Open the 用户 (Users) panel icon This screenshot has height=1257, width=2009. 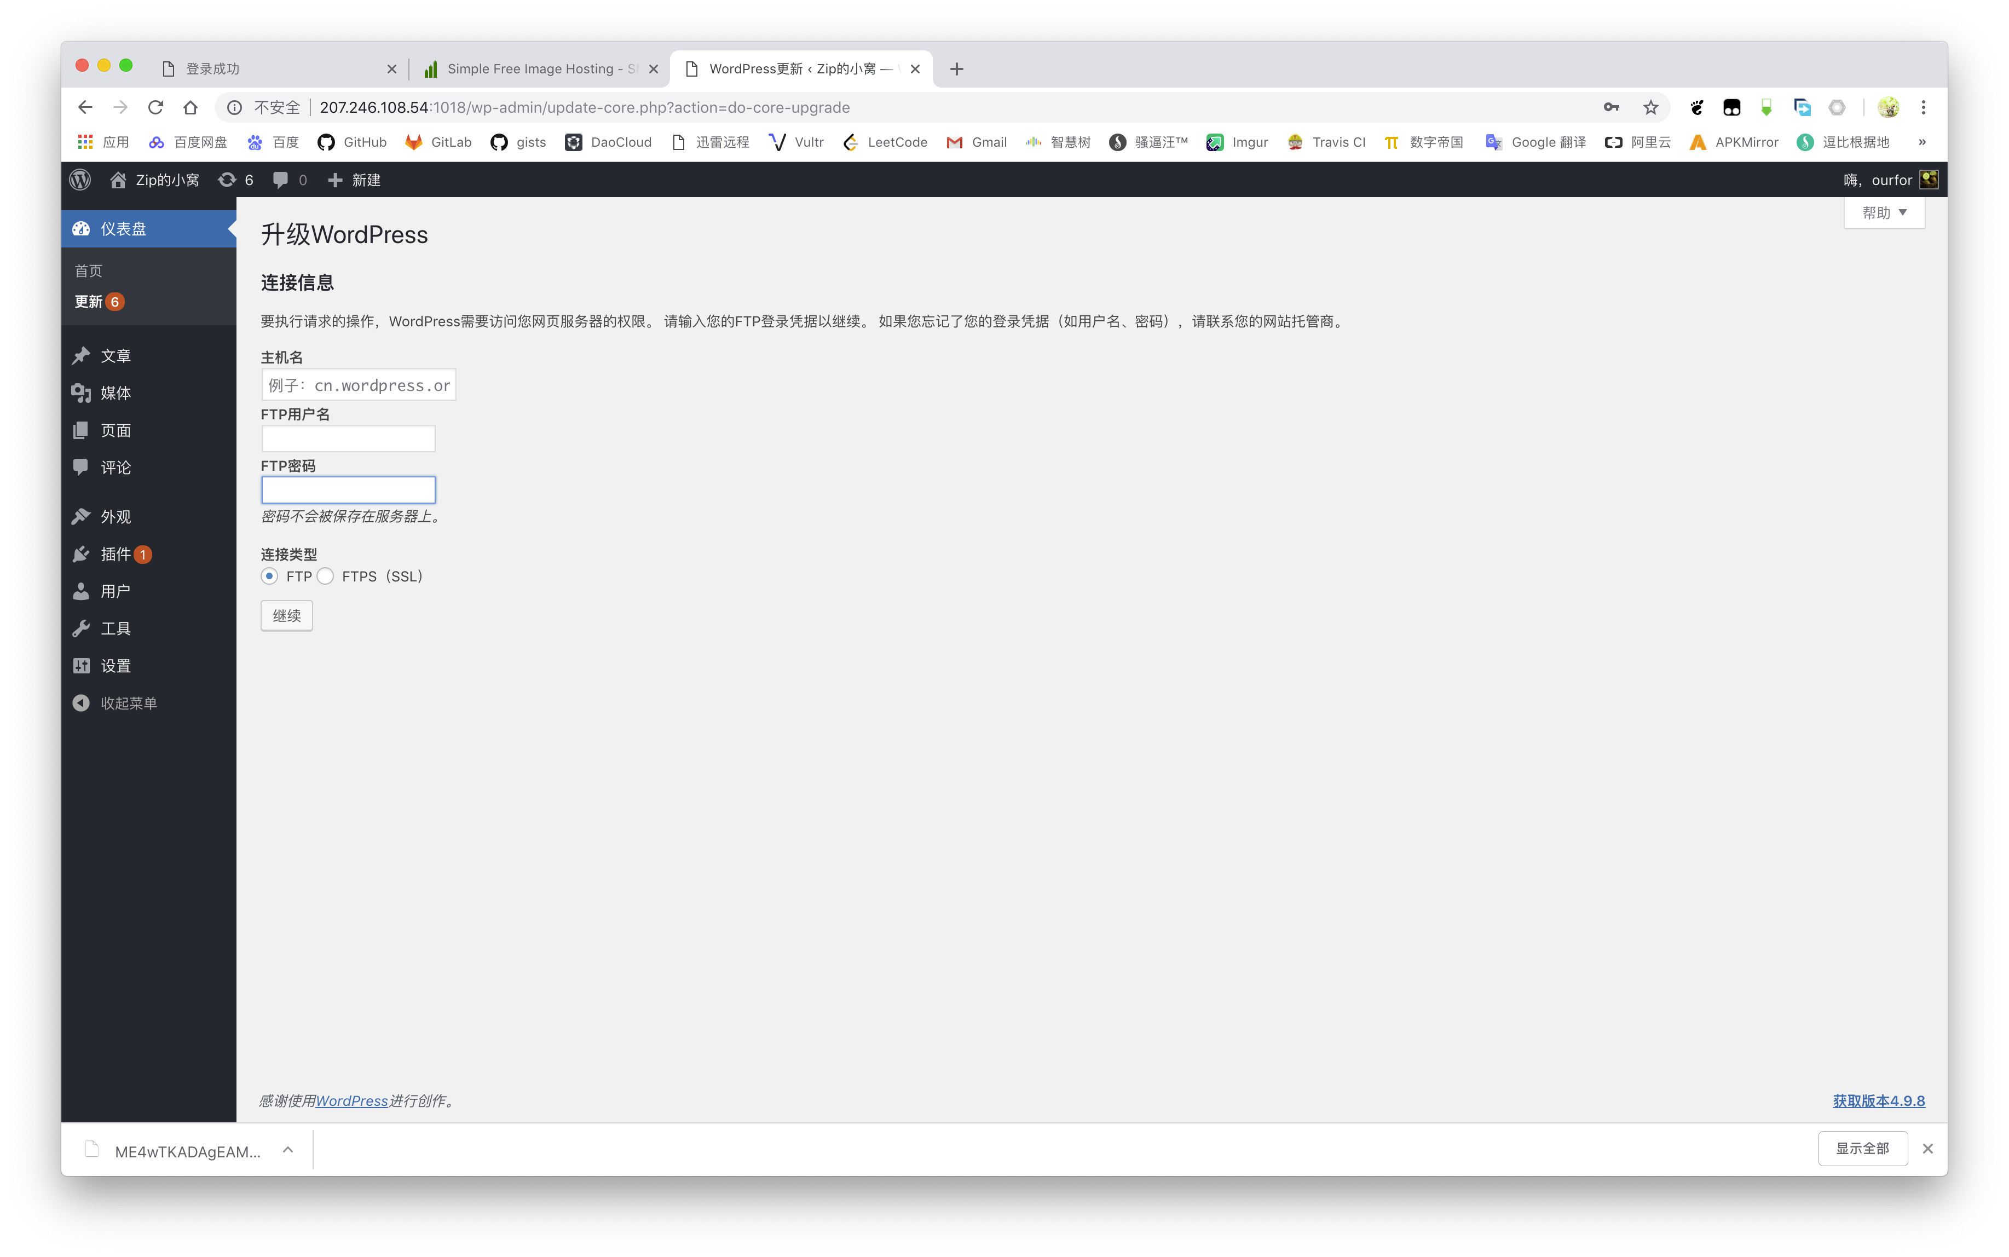pyautogui.click(x=84, y=591)
